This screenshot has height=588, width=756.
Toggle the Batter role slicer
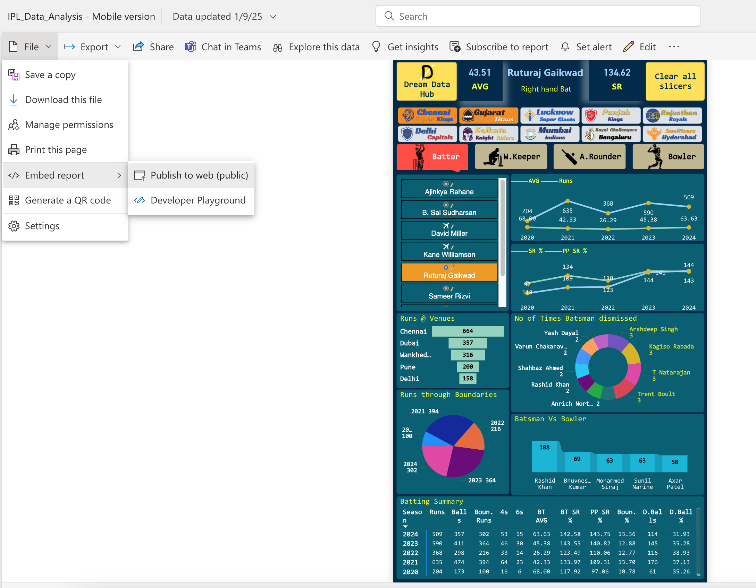point(432,157)
